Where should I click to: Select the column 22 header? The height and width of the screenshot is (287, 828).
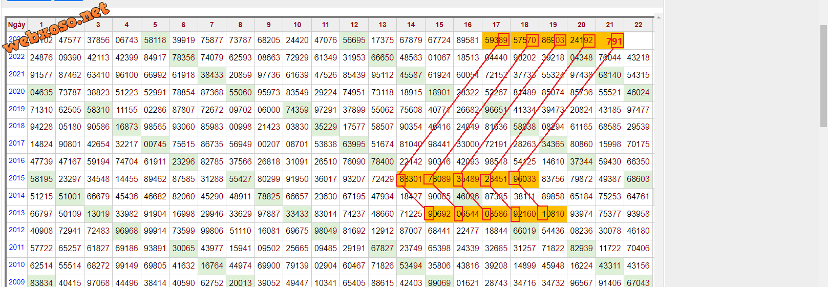point(638,25)
